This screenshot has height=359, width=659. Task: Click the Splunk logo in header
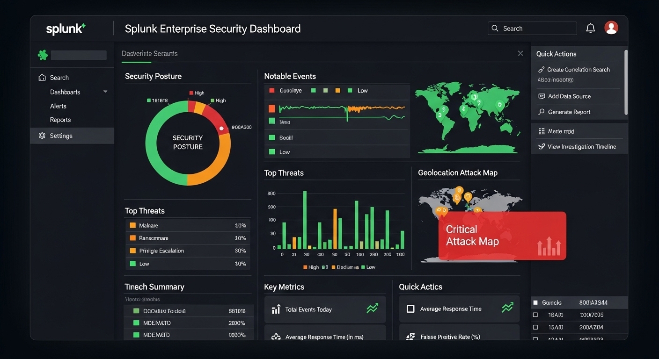pos(66,29)
